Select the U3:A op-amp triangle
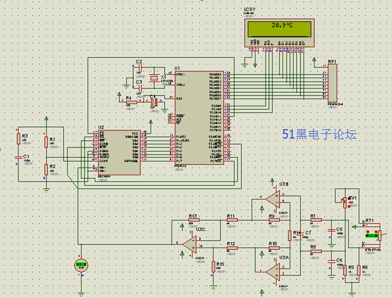The width and height of the screenshot is (392, 298). 272,270
